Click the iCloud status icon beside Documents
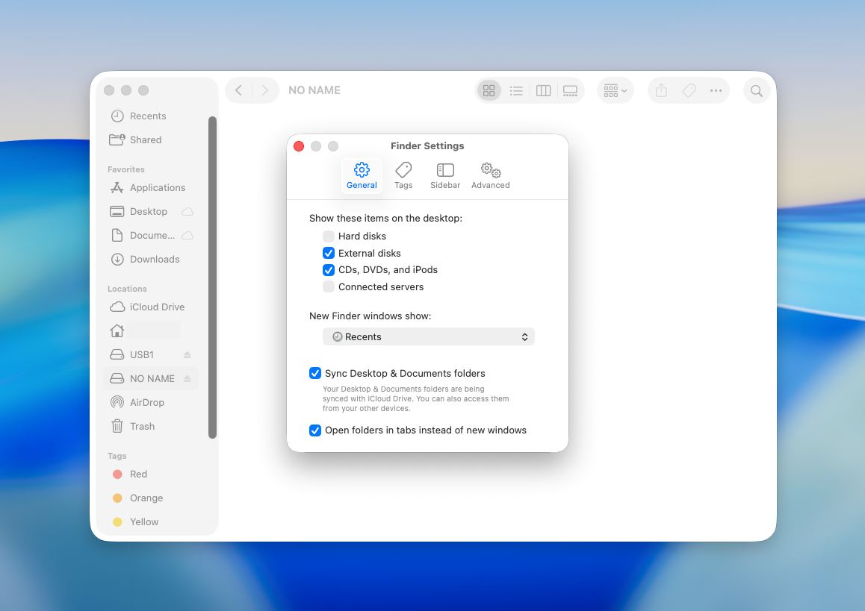Image resolution: width=865 pixels, height=611 pixels. [187, 235]
